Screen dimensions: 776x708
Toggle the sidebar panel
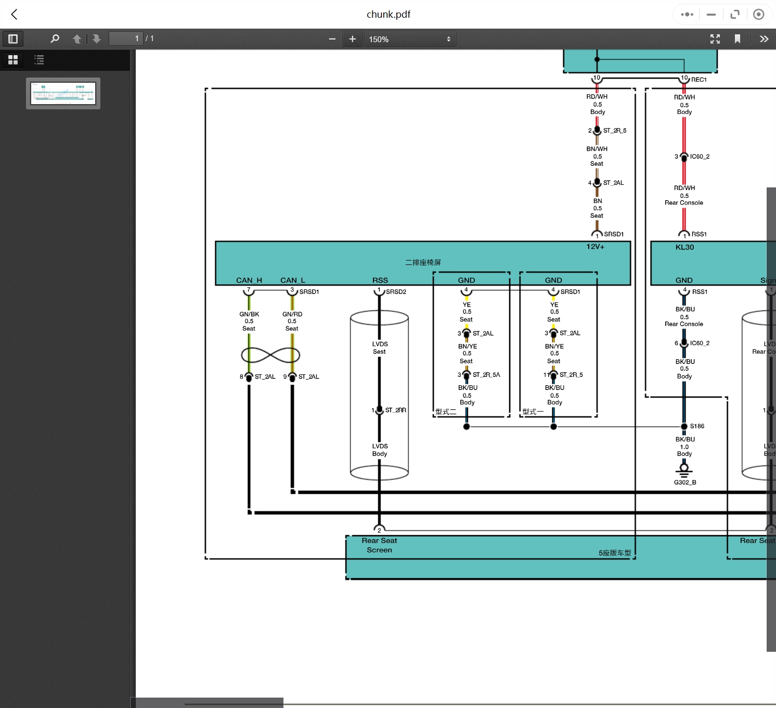point(13,39)
